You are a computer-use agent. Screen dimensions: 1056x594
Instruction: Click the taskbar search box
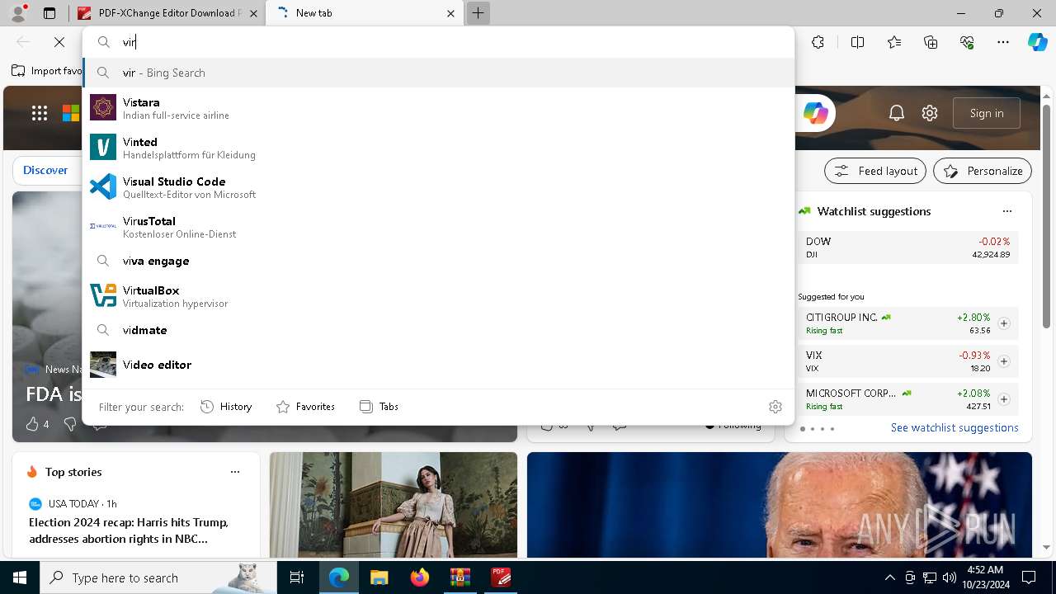159,577
